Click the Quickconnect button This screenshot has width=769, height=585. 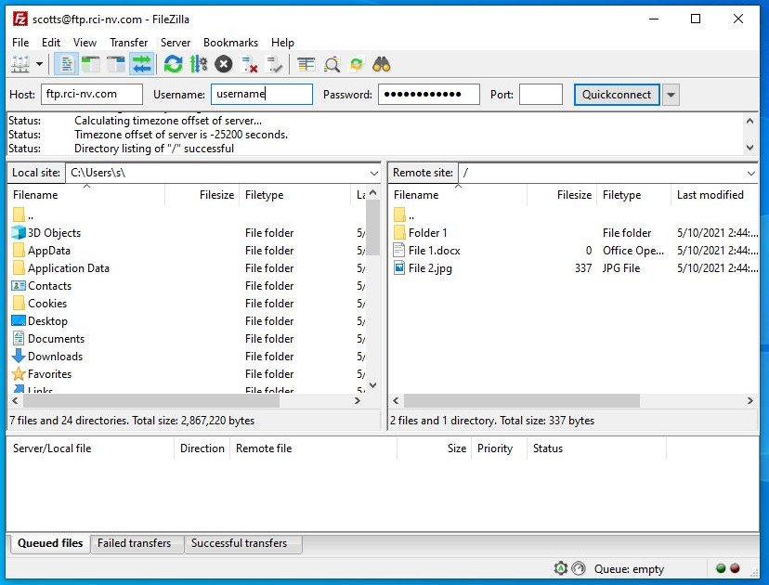point(617,94)
